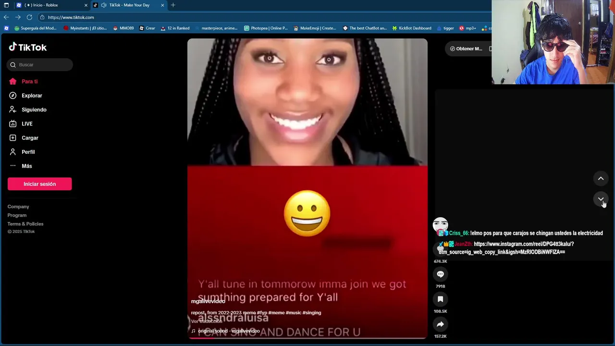615x346 pixels.
Task: Open LIVE in sidebar
Action: coord(21,124)
